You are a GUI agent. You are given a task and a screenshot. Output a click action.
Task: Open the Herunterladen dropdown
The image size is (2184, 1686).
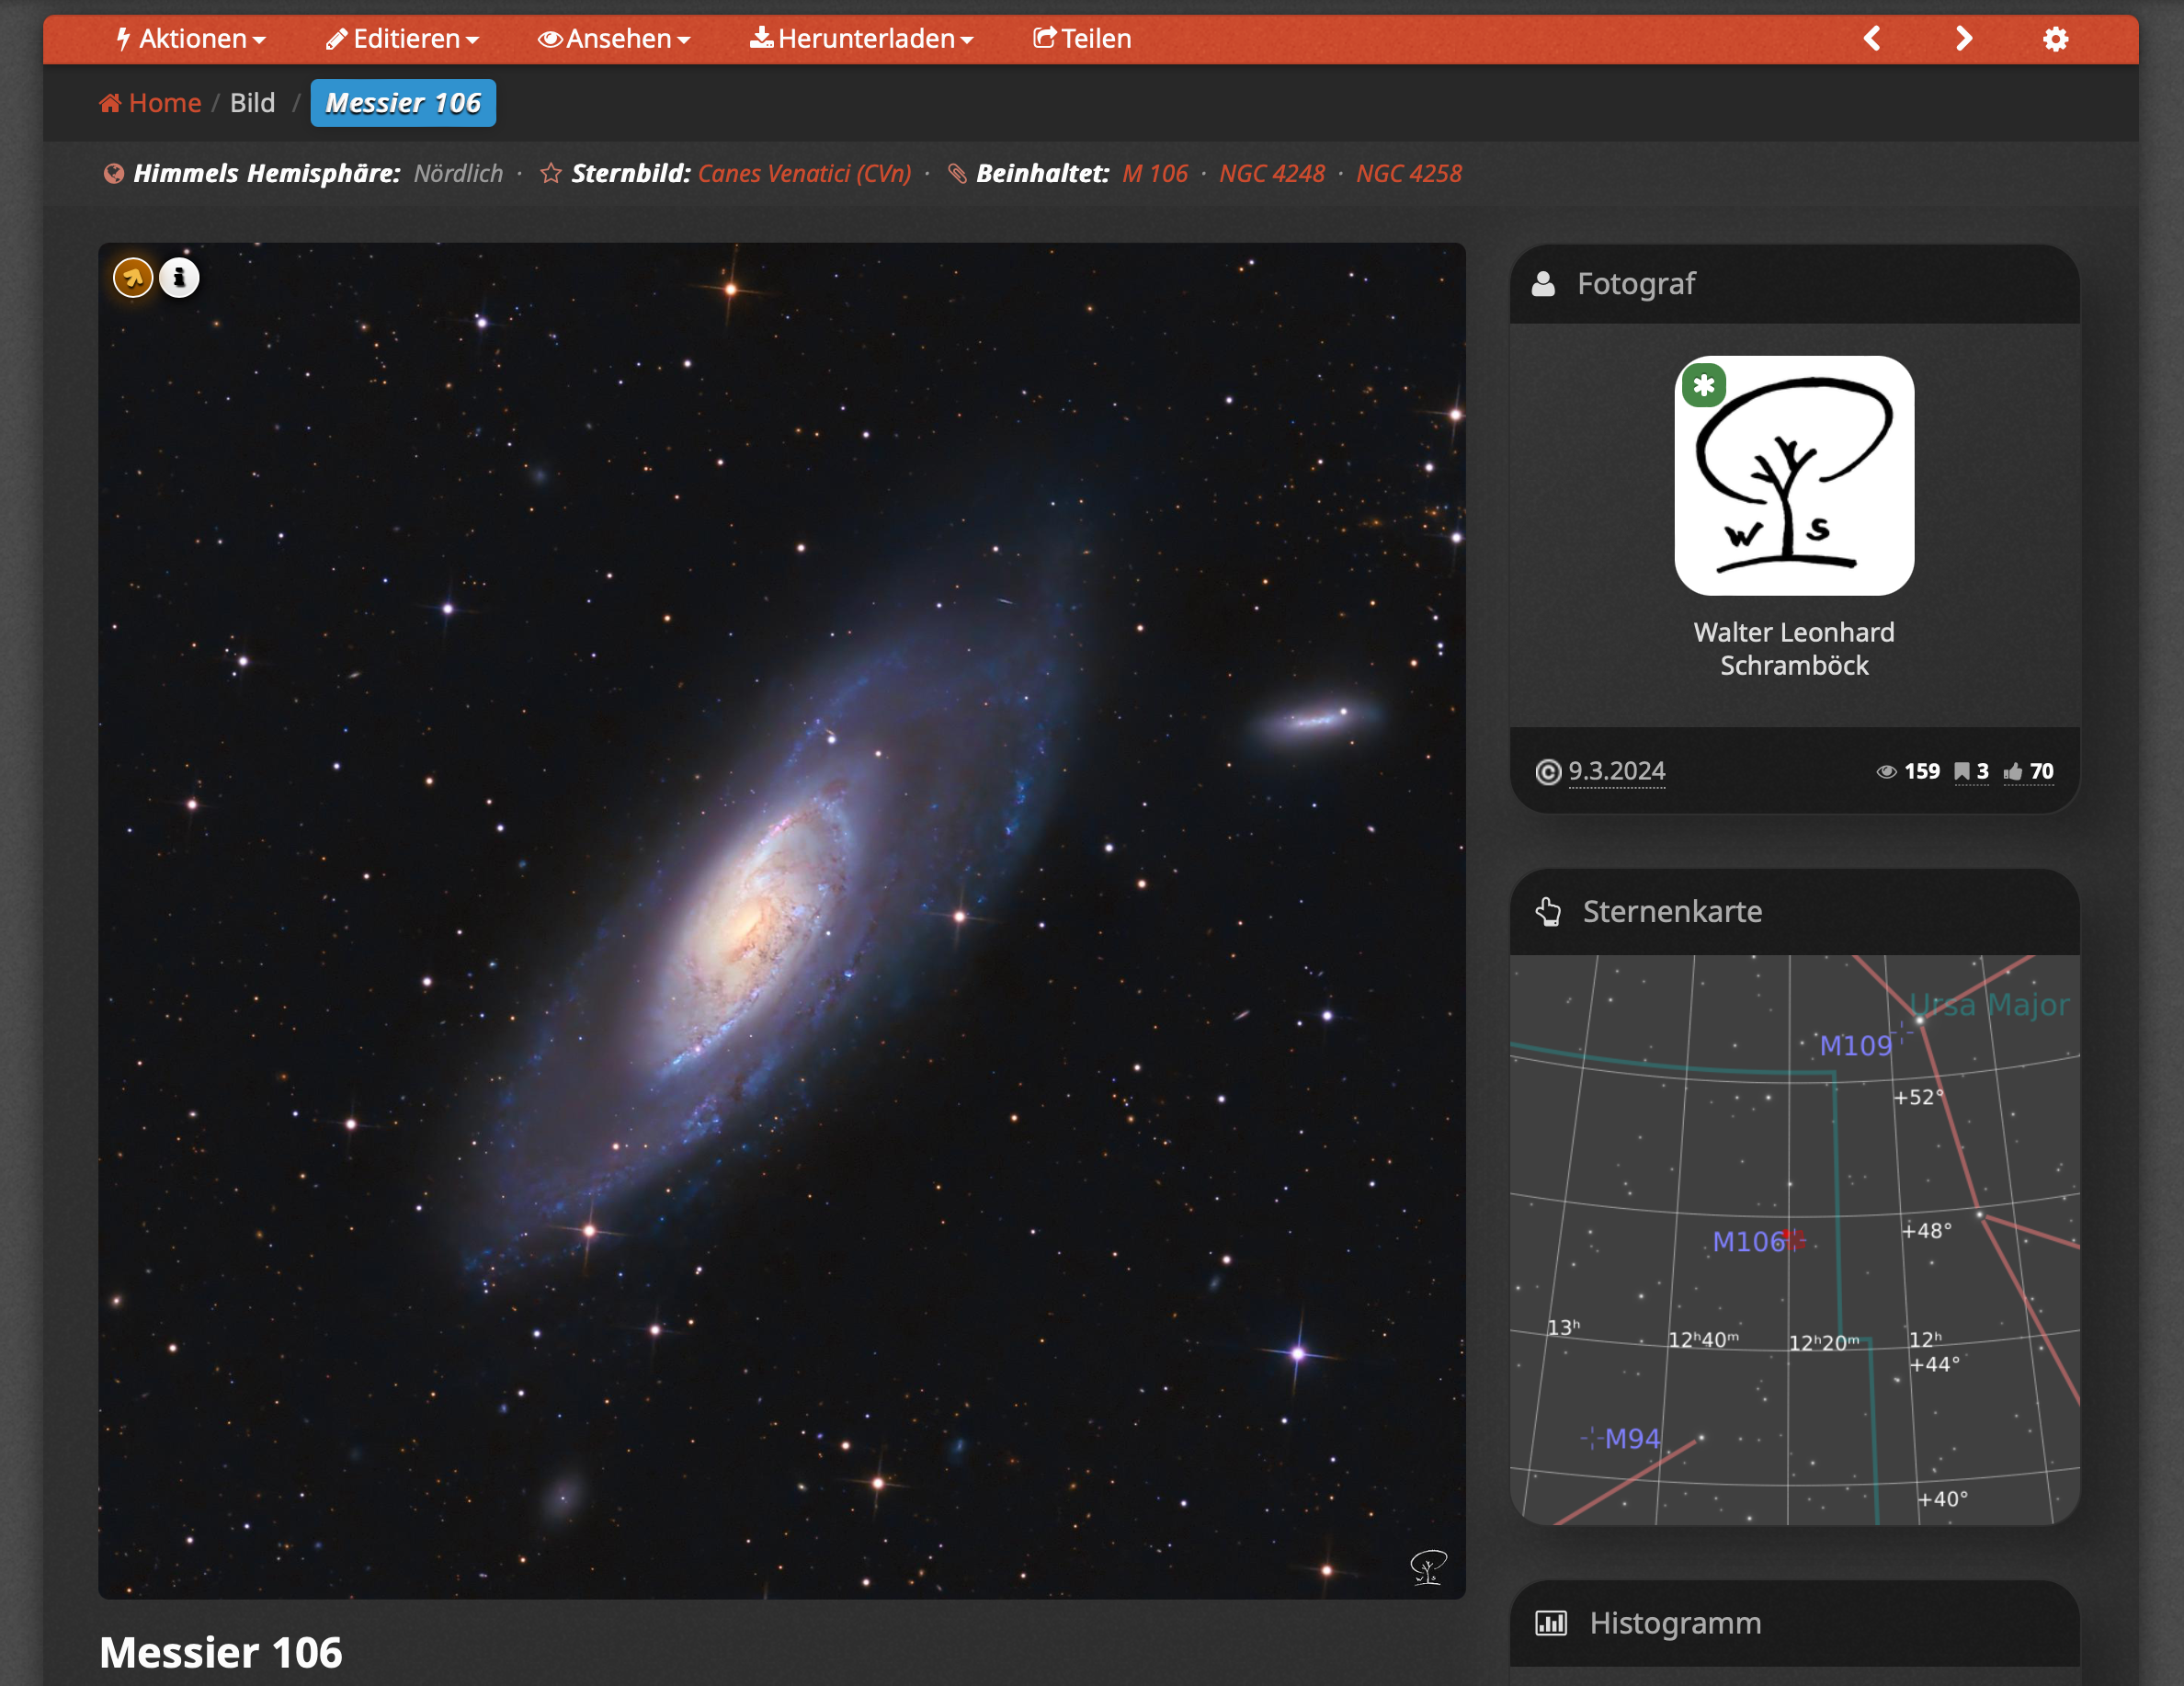862,39
